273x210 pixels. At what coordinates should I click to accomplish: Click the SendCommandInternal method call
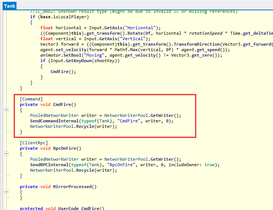tap(54, 121)
